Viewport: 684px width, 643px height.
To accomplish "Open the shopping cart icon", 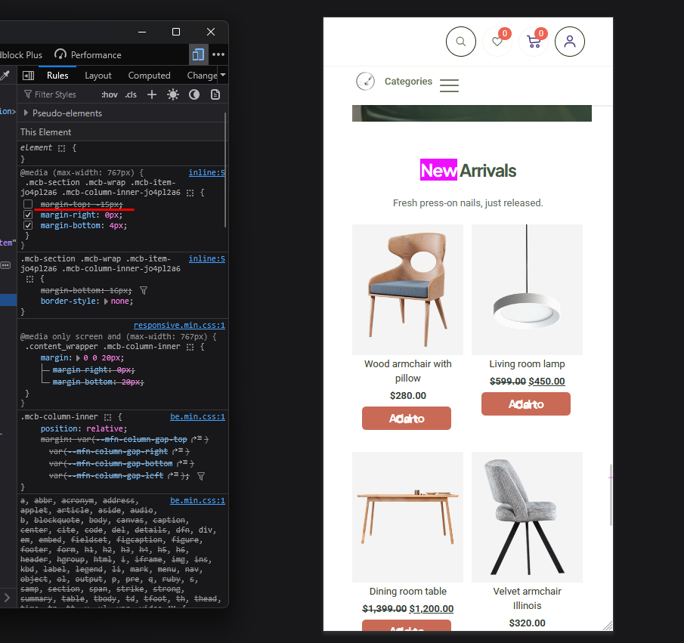I will click(x=534, y=42).
